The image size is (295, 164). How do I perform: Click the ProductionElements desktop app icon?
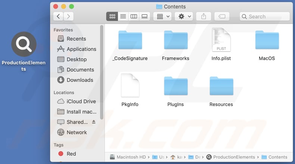[x=24, y=44]
